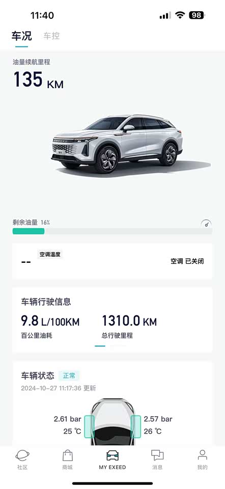Tap the fuel gauge icon beside fuel bar
This screenshot has height=489, width=225.
tap(206, 224)
